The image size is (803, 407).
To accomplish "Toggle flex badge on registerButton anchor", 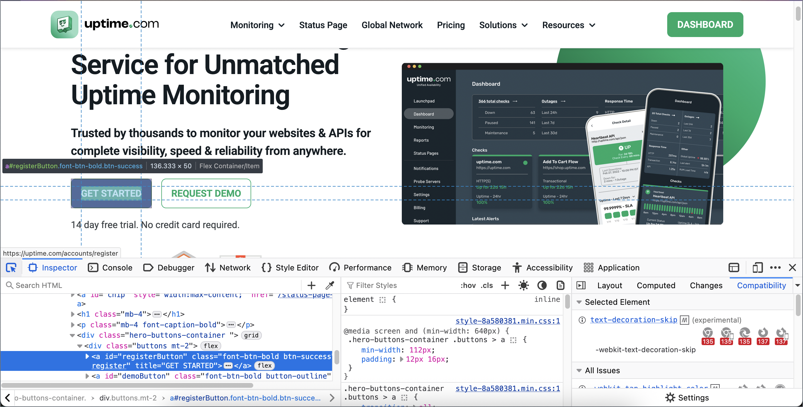I will [264, 366].
